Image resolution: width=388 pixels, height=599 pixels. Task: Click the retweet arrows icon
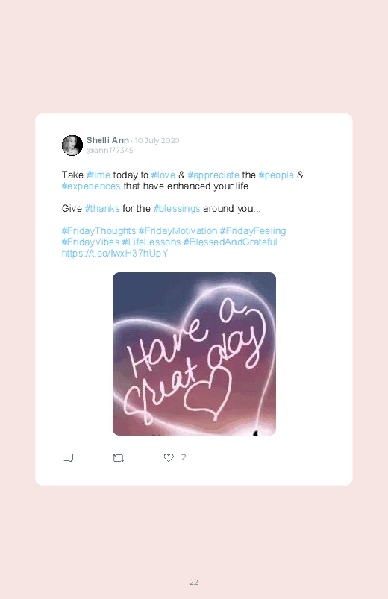pos(118,458)
